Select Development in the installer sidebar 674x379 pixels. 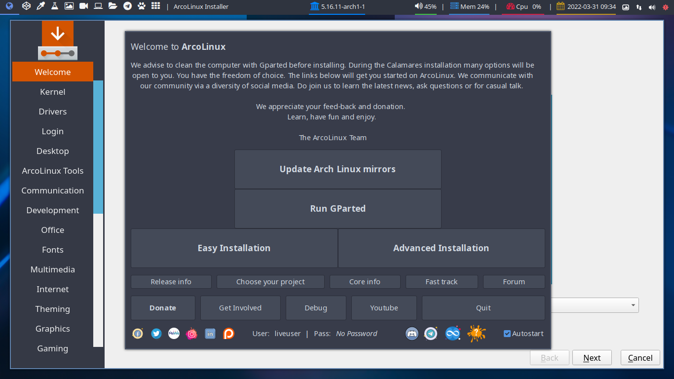point(53,210)
